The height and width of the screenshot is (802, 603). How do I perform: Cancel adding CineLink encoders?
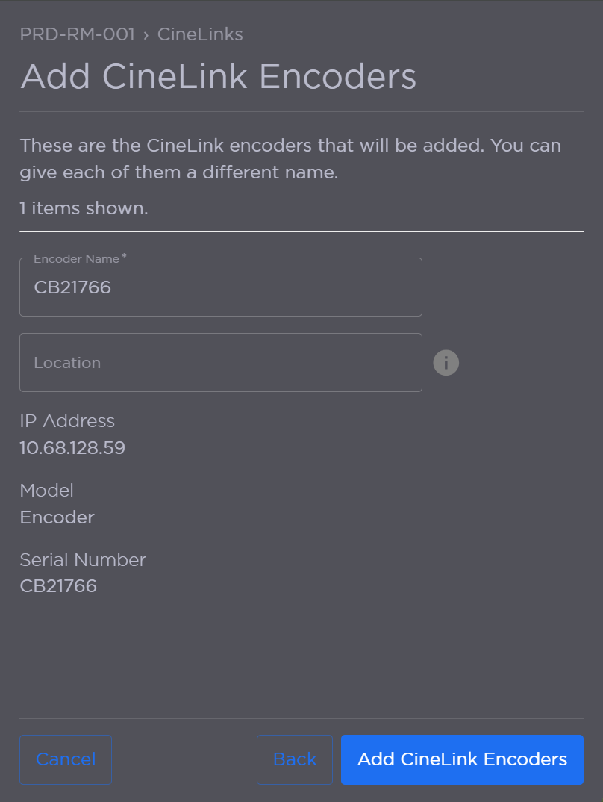[65, 759]
